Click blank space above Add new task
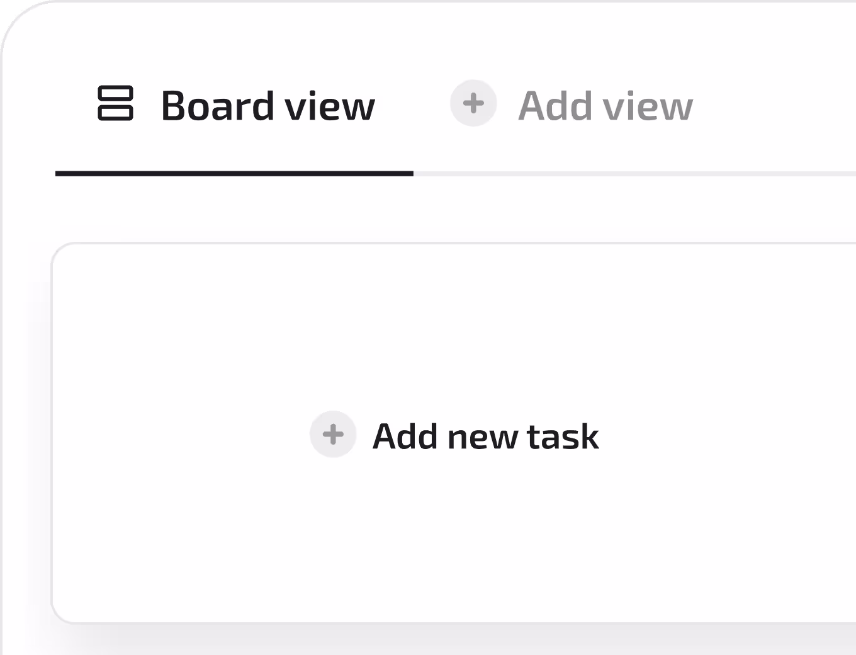The height and width of the screenshot is (655, 856). [x=453, y=327]
